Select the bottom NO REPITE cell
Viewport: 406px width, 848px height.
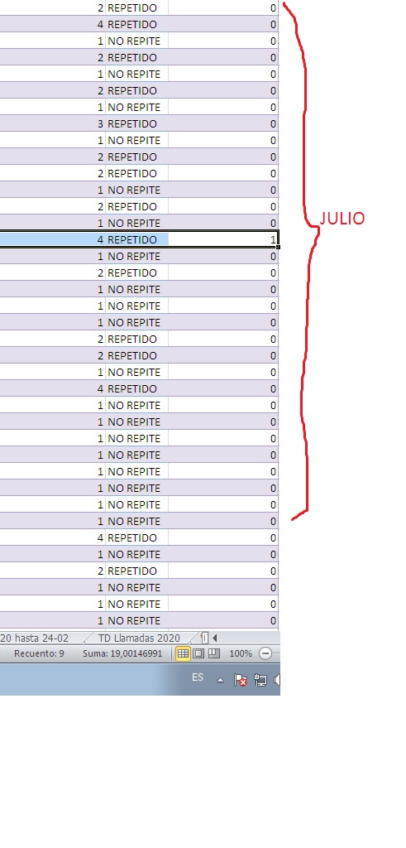click(x=136, y=620)
